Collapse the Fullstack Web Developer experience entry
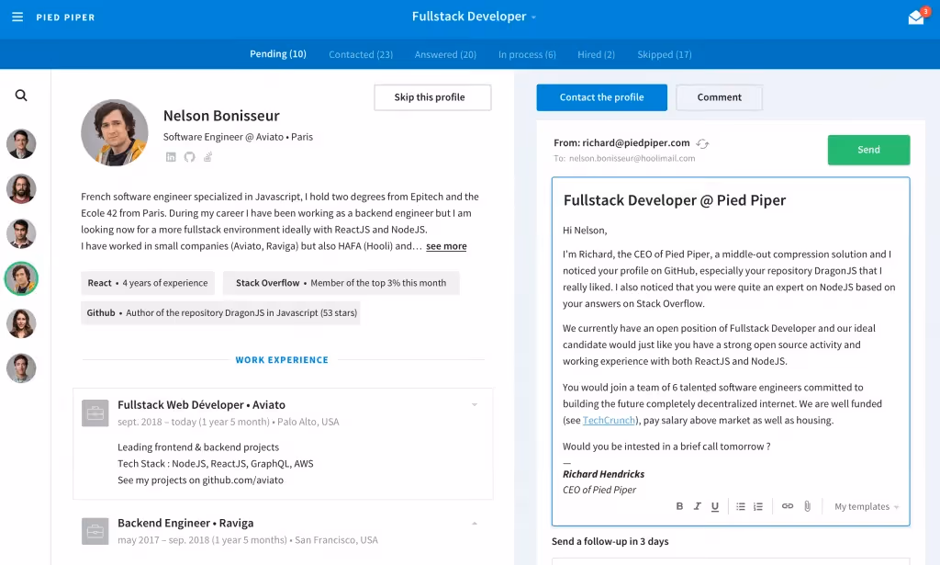This screenshot has width=940, height=565. tap(475, 404)
